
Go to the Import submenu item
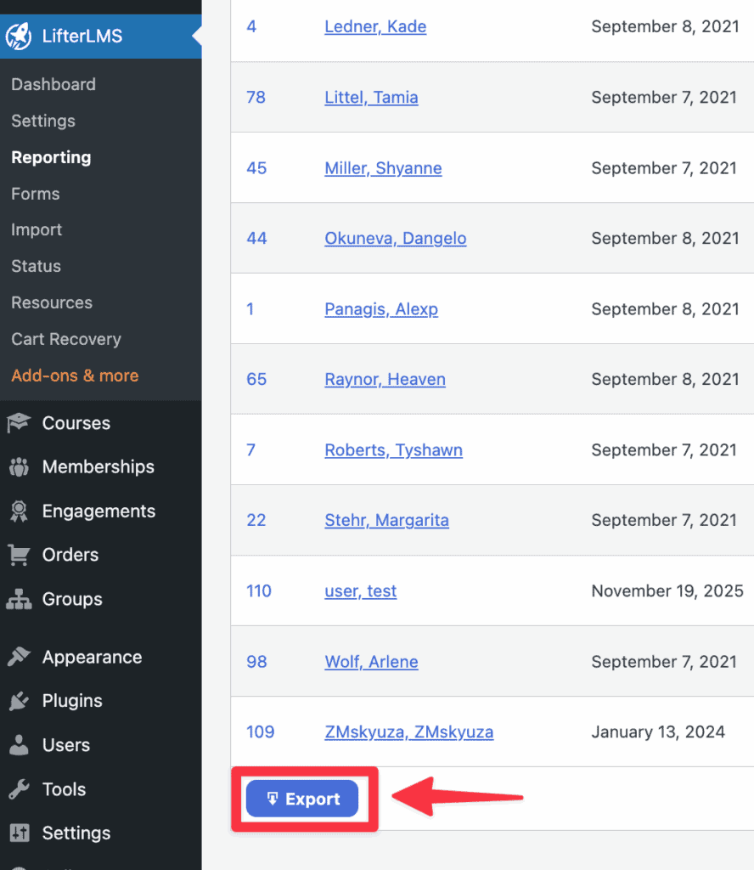tap(37, 229)
